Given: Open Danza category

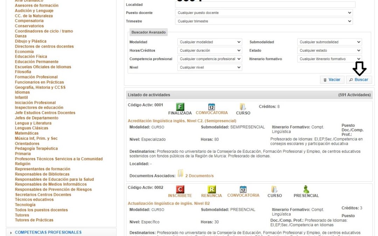Looking at the screenshot, I should coord(21,36).
